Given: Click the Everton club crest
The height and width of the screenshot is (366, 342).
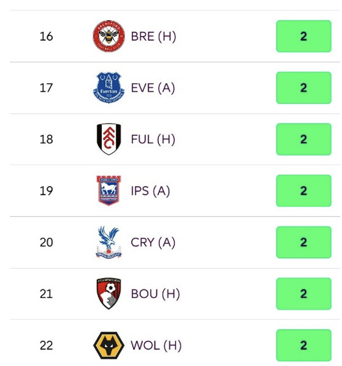Looking at the screenshot, I should pos(108,88).
